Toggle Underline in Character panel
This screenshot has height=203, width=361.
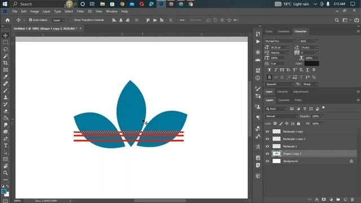pos(307,70)
